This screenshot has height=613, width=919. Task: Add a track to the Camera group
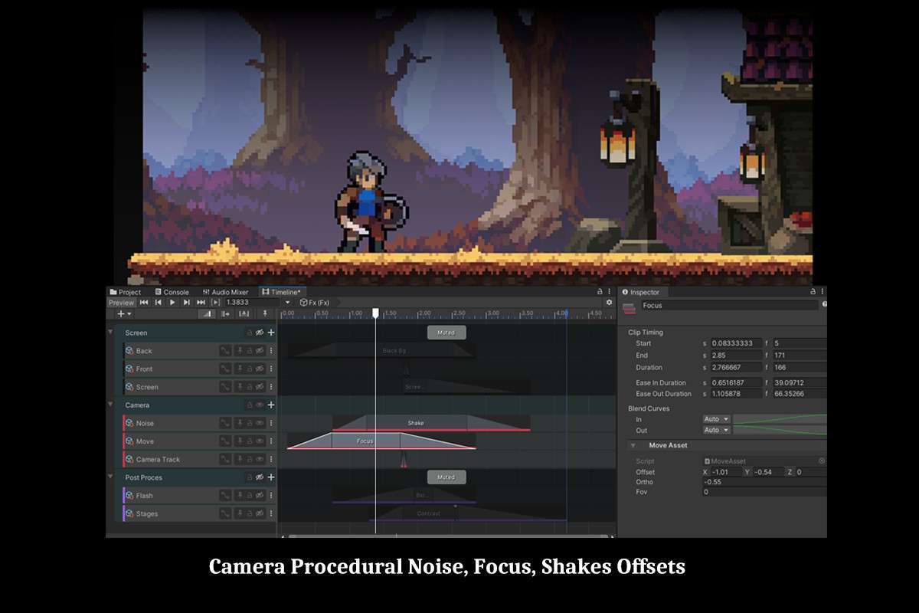[x=270, y=405]
